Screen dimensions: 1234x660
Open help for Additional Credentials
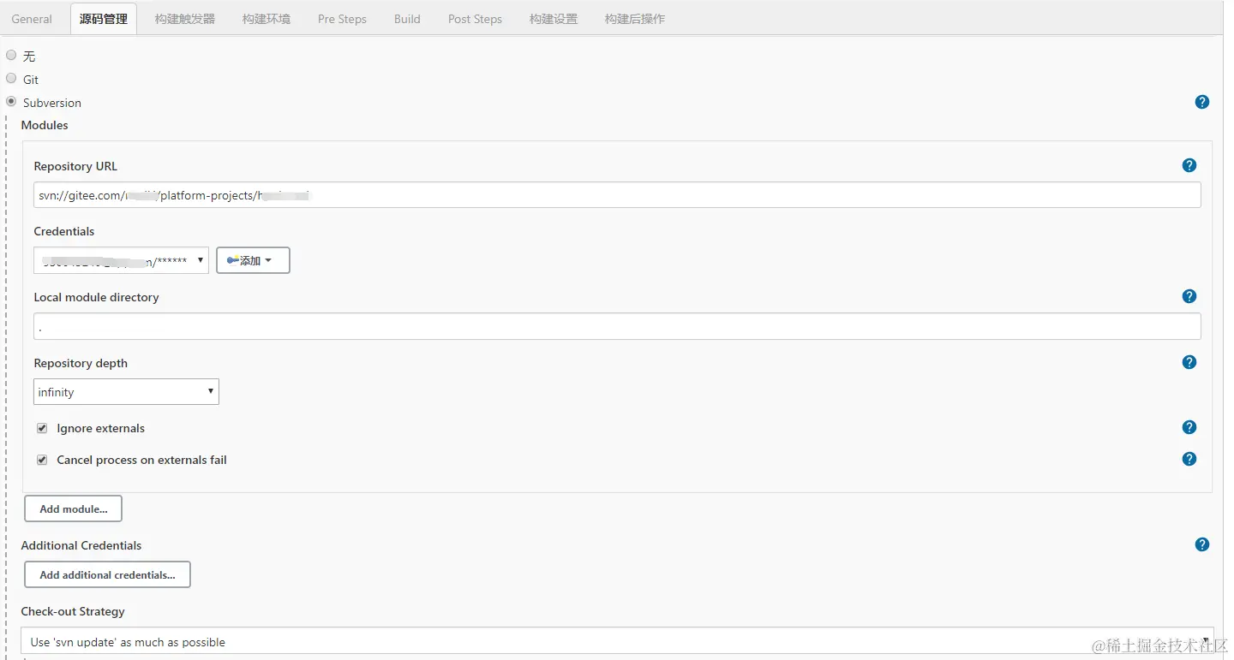[1201, 544]
